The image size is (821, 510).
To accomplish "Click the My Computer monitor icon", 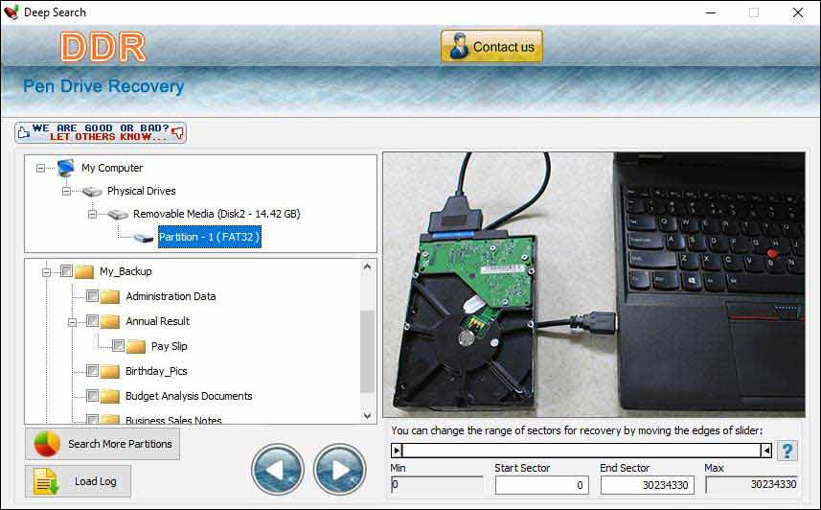I will [66, 168].
